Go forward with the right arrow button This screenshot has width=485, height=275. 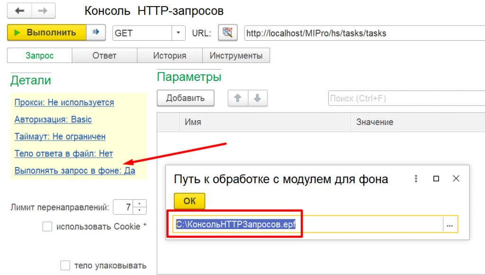pyautogui.click(x=43, y=11)
